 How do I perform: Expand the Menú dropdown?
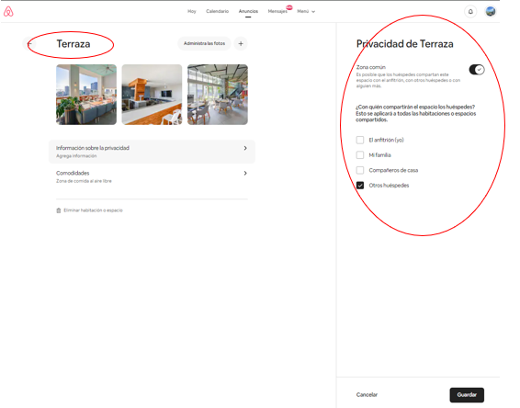pyautogui.click(x=306, y=11)
